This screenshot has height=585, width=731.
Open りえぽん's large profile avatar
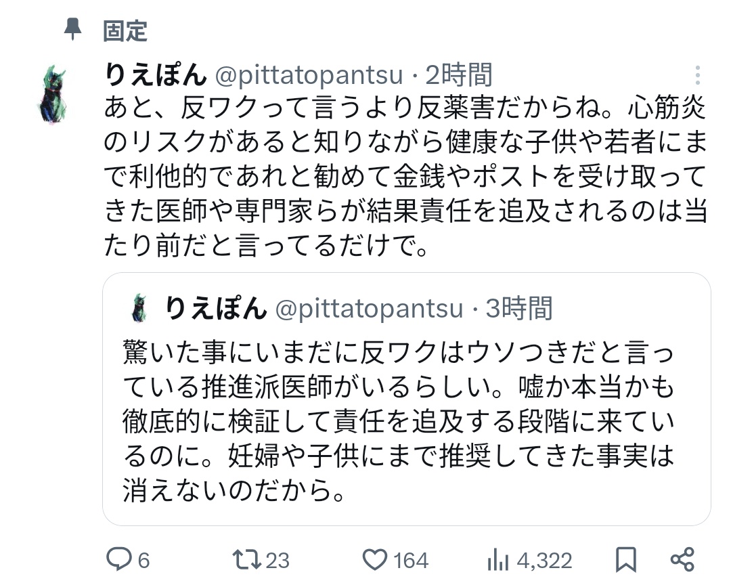coord(53,93)
